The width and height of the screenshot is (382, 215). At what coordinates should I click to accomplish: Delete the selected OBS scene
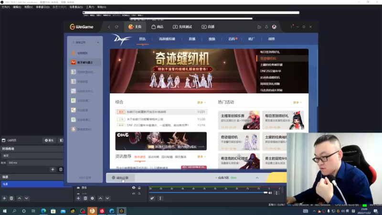[11, 198]
